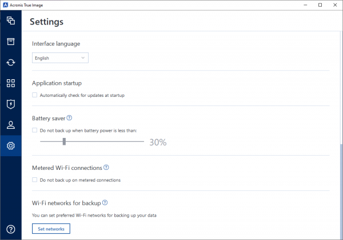The height and width of the screenshot is (240, 343).
Task: Click the language dropdown chevron arrow
Action: 83,58
